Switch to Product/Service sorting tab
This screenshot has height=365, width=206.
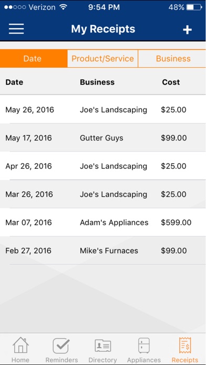tap(102, 58)
